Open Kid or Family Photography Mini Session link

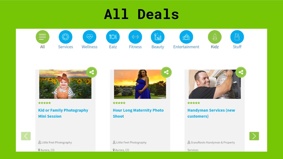[63, 113]
